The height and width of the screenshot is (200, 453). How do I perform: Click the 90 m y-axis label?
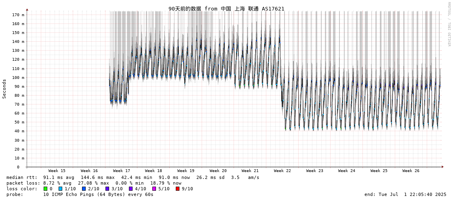click(x=19, y=87)
